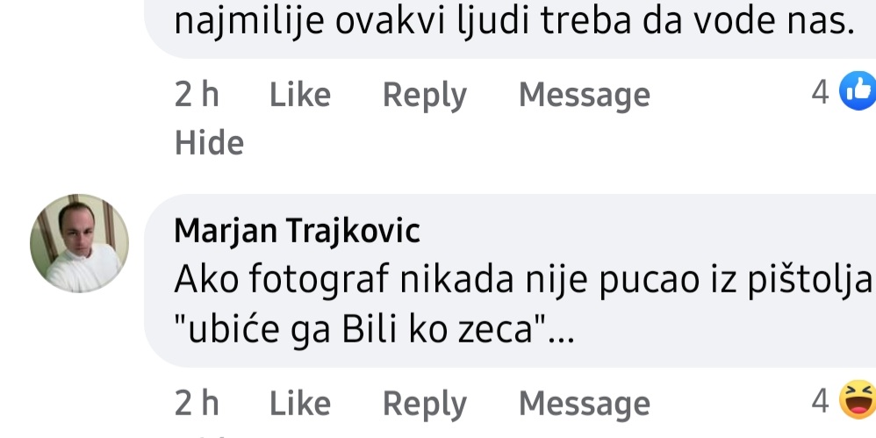
Task: Open Marjan Trajkovic's profile picture
Action: point(79,243)
